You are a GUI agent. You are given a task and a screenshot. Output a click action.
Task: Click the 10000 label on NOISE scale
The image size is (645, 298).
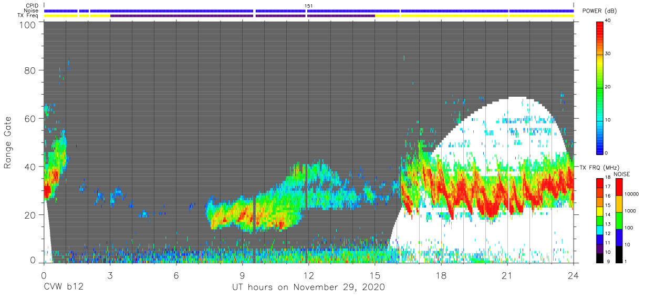632,194
